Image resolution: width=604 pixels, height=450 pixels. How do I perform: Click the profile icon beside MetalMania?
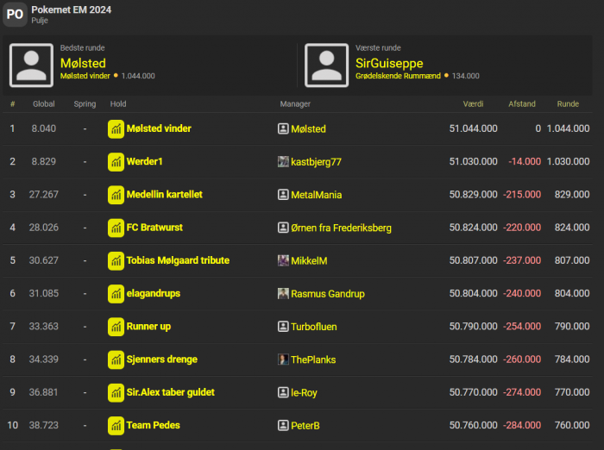[x=283, y=195]
